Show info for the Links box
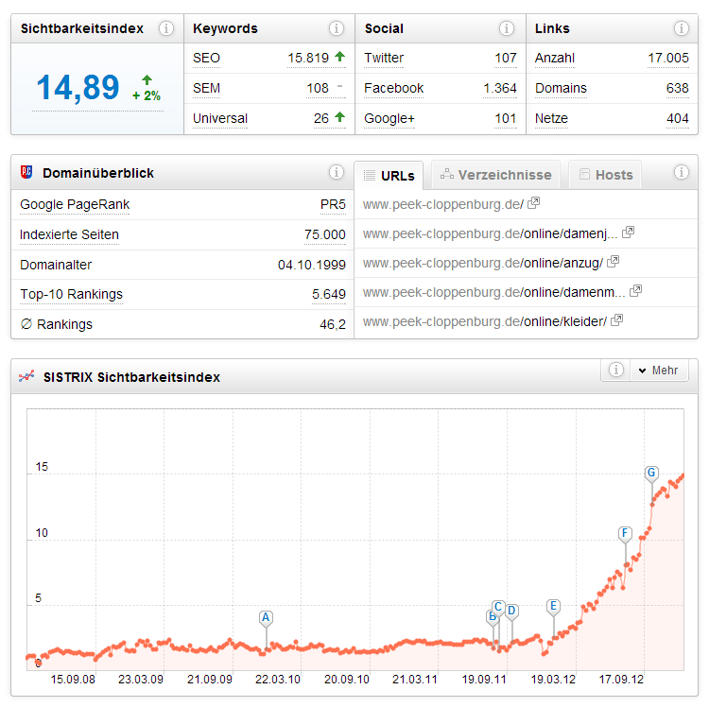The height and width of the screenshot is (707, 709). pos(680,28)
